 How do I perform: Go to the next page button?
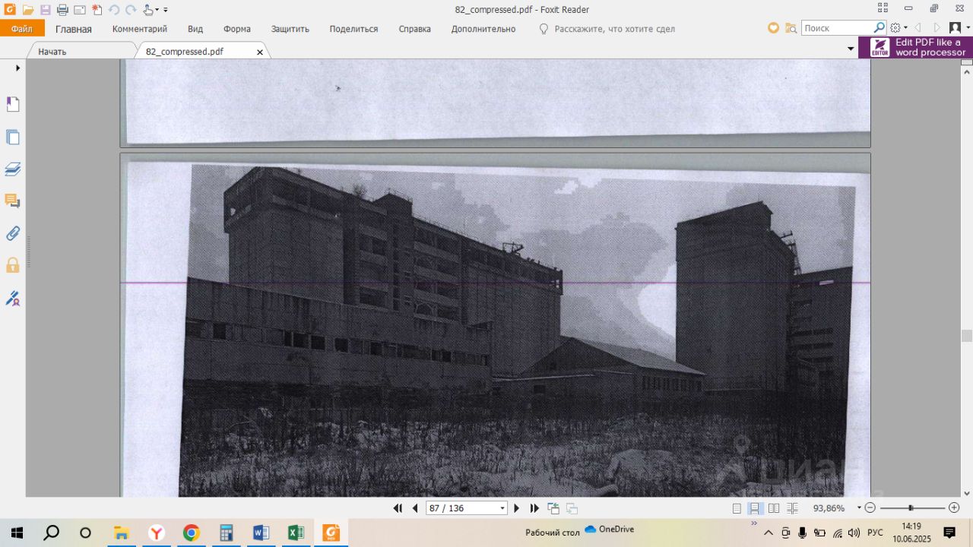(517, 508)
